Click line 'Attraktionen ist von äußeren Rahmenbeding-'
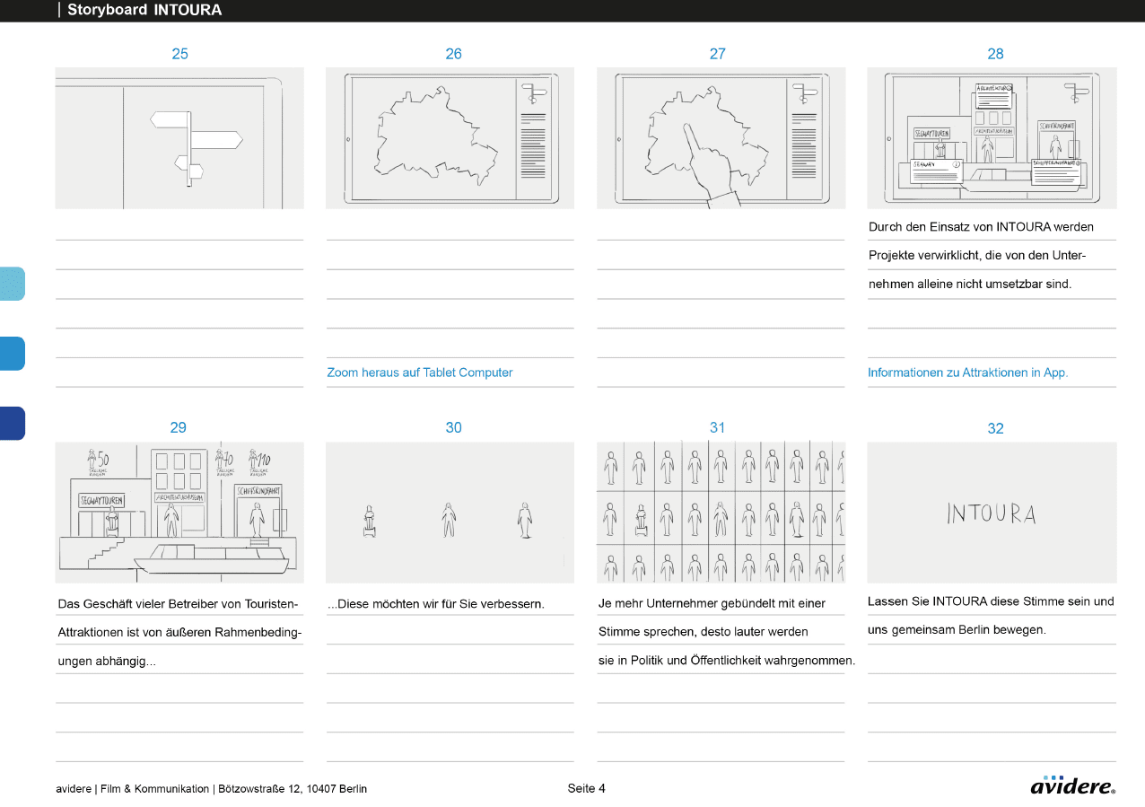1145x807 pixels. (x=179, y=632)
